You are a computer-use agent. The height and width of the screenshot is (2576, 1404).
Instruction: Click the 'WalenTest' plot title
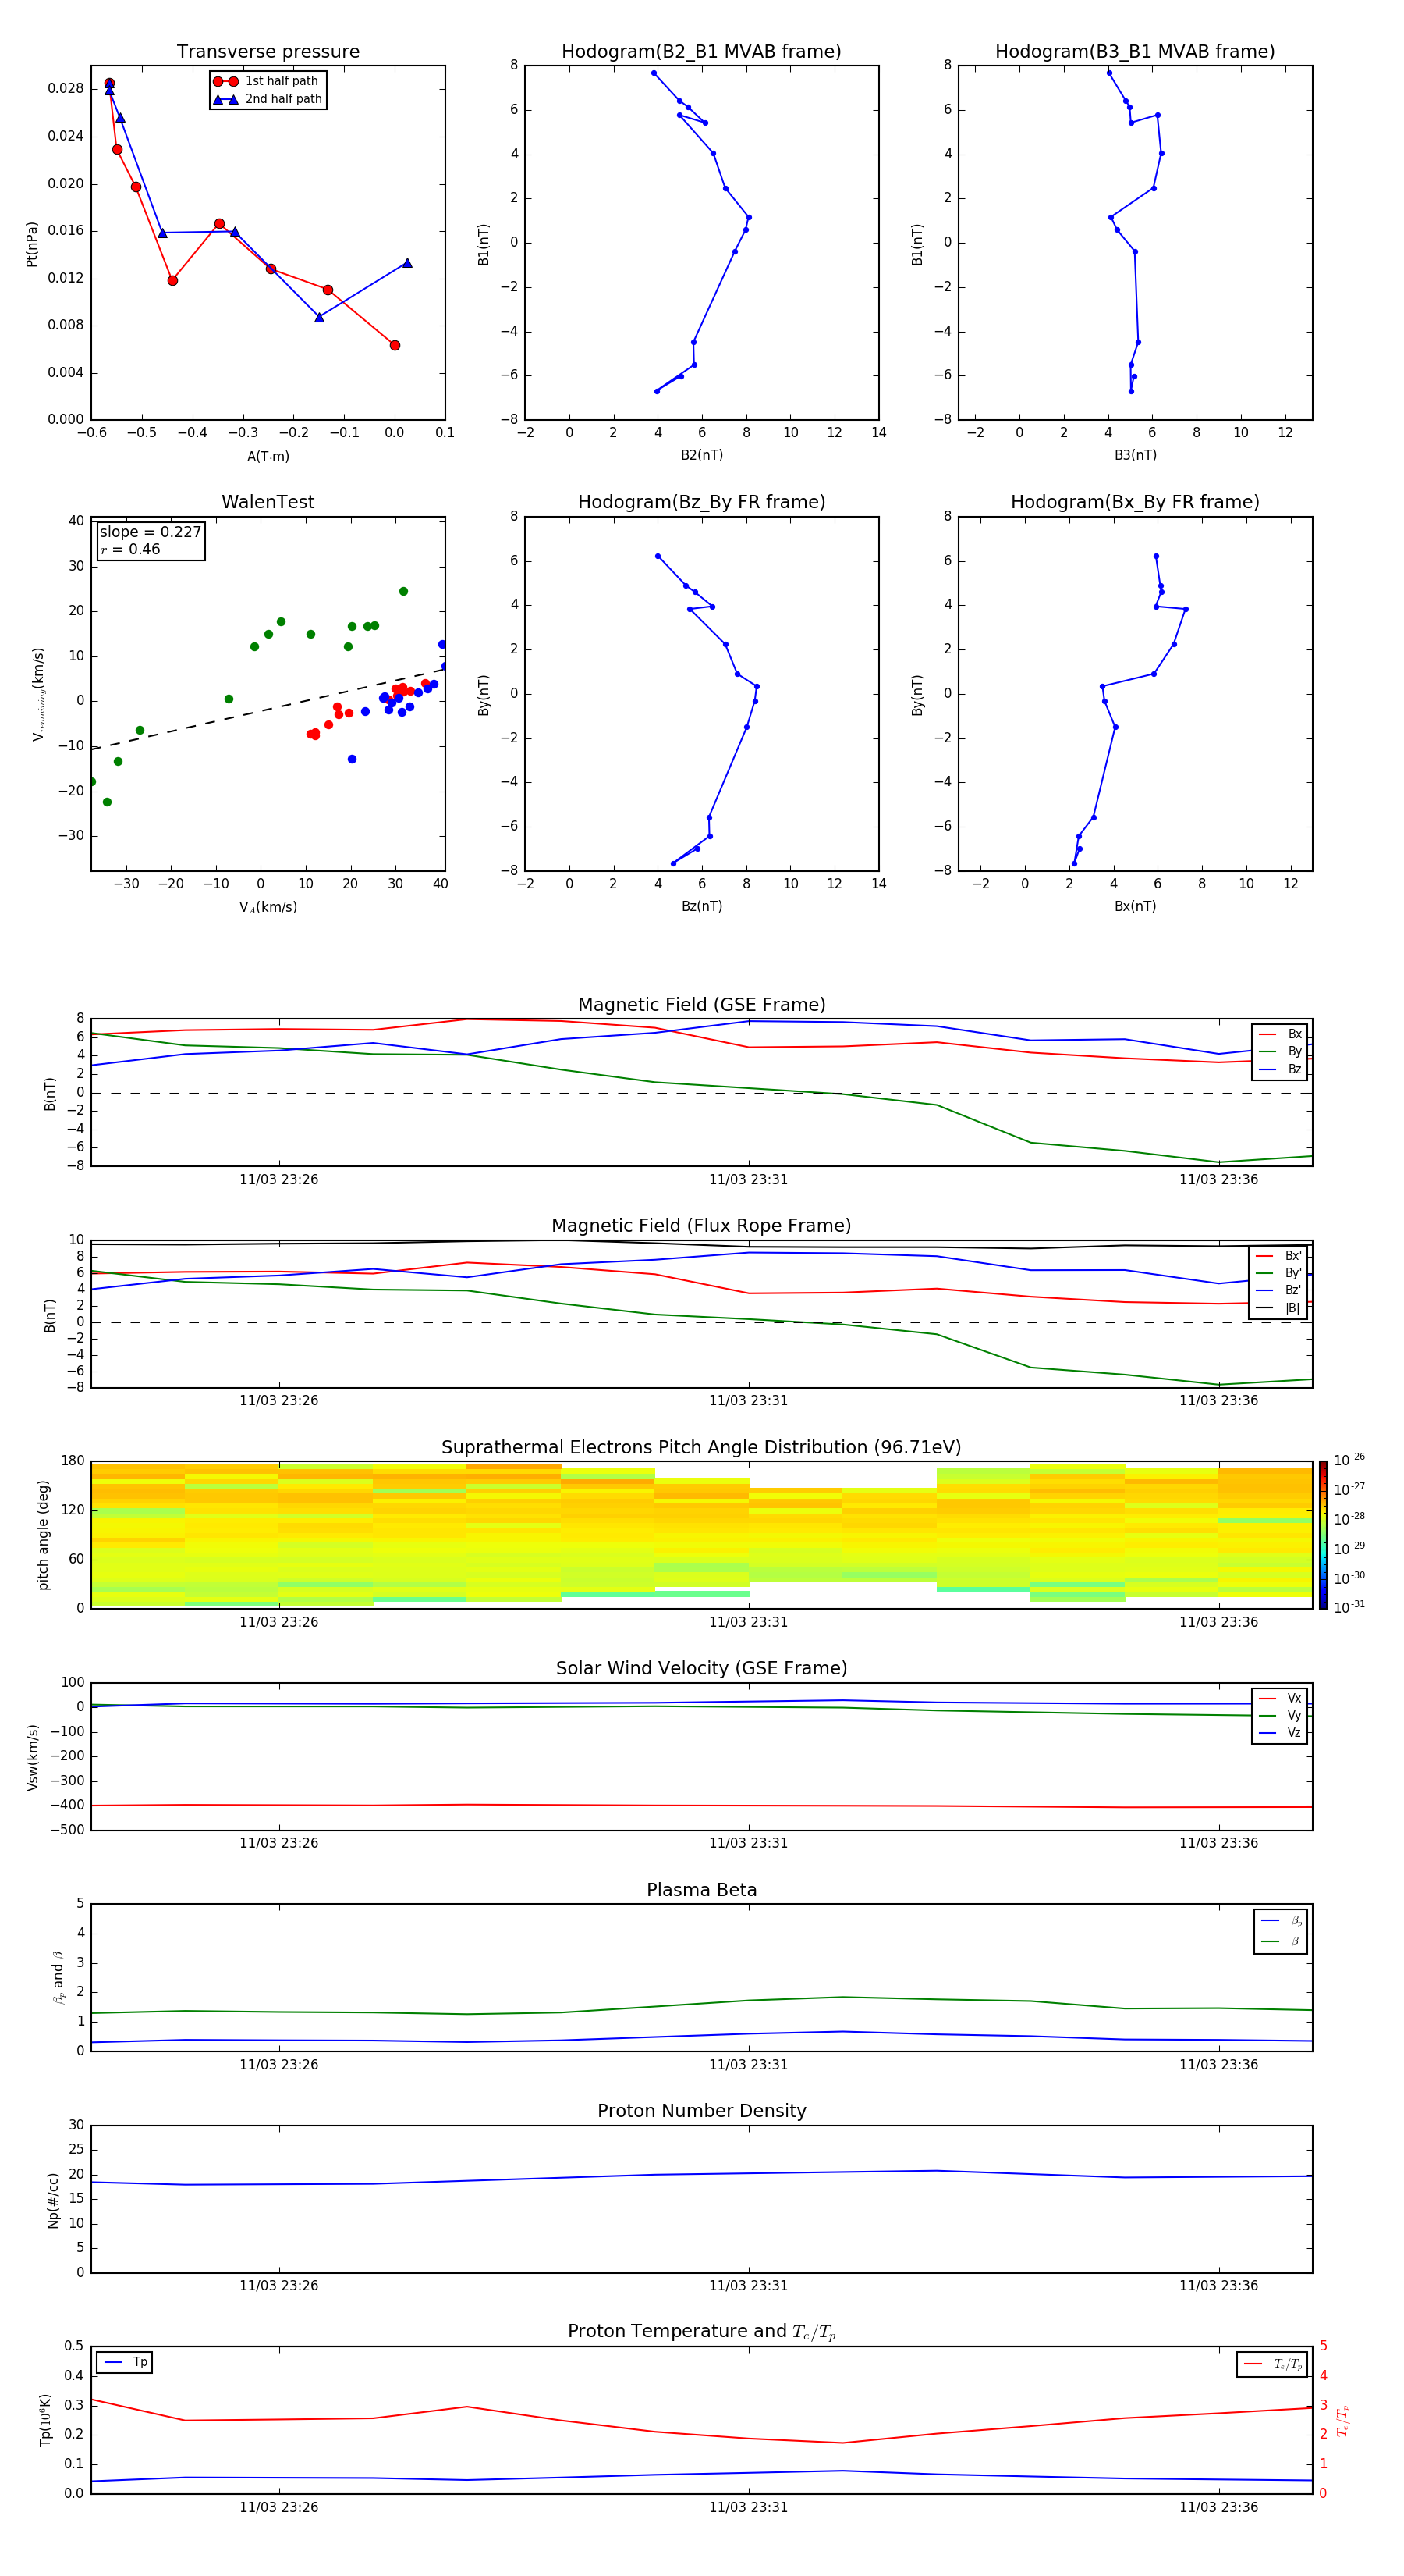coord(268,502)
